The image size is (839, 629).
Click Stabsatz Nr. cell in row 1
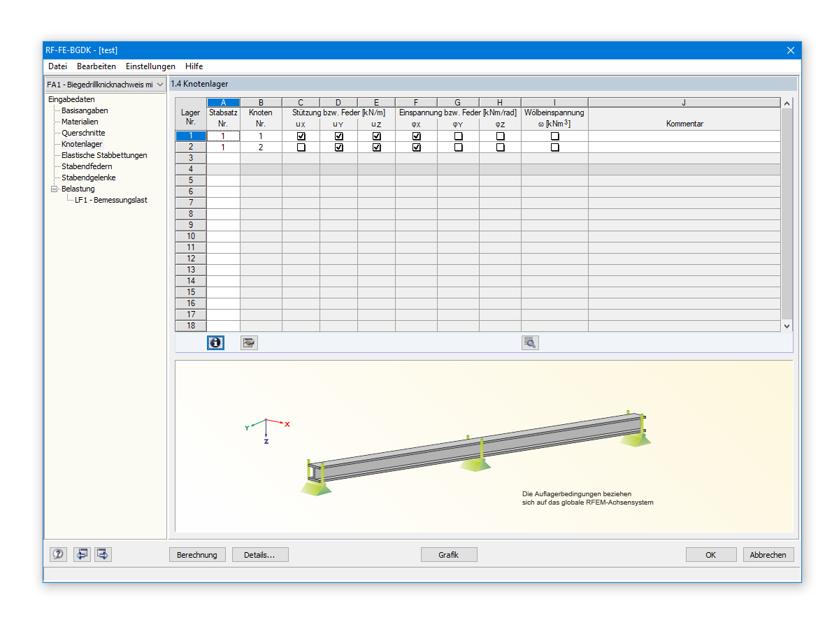(x=223, y=136)
